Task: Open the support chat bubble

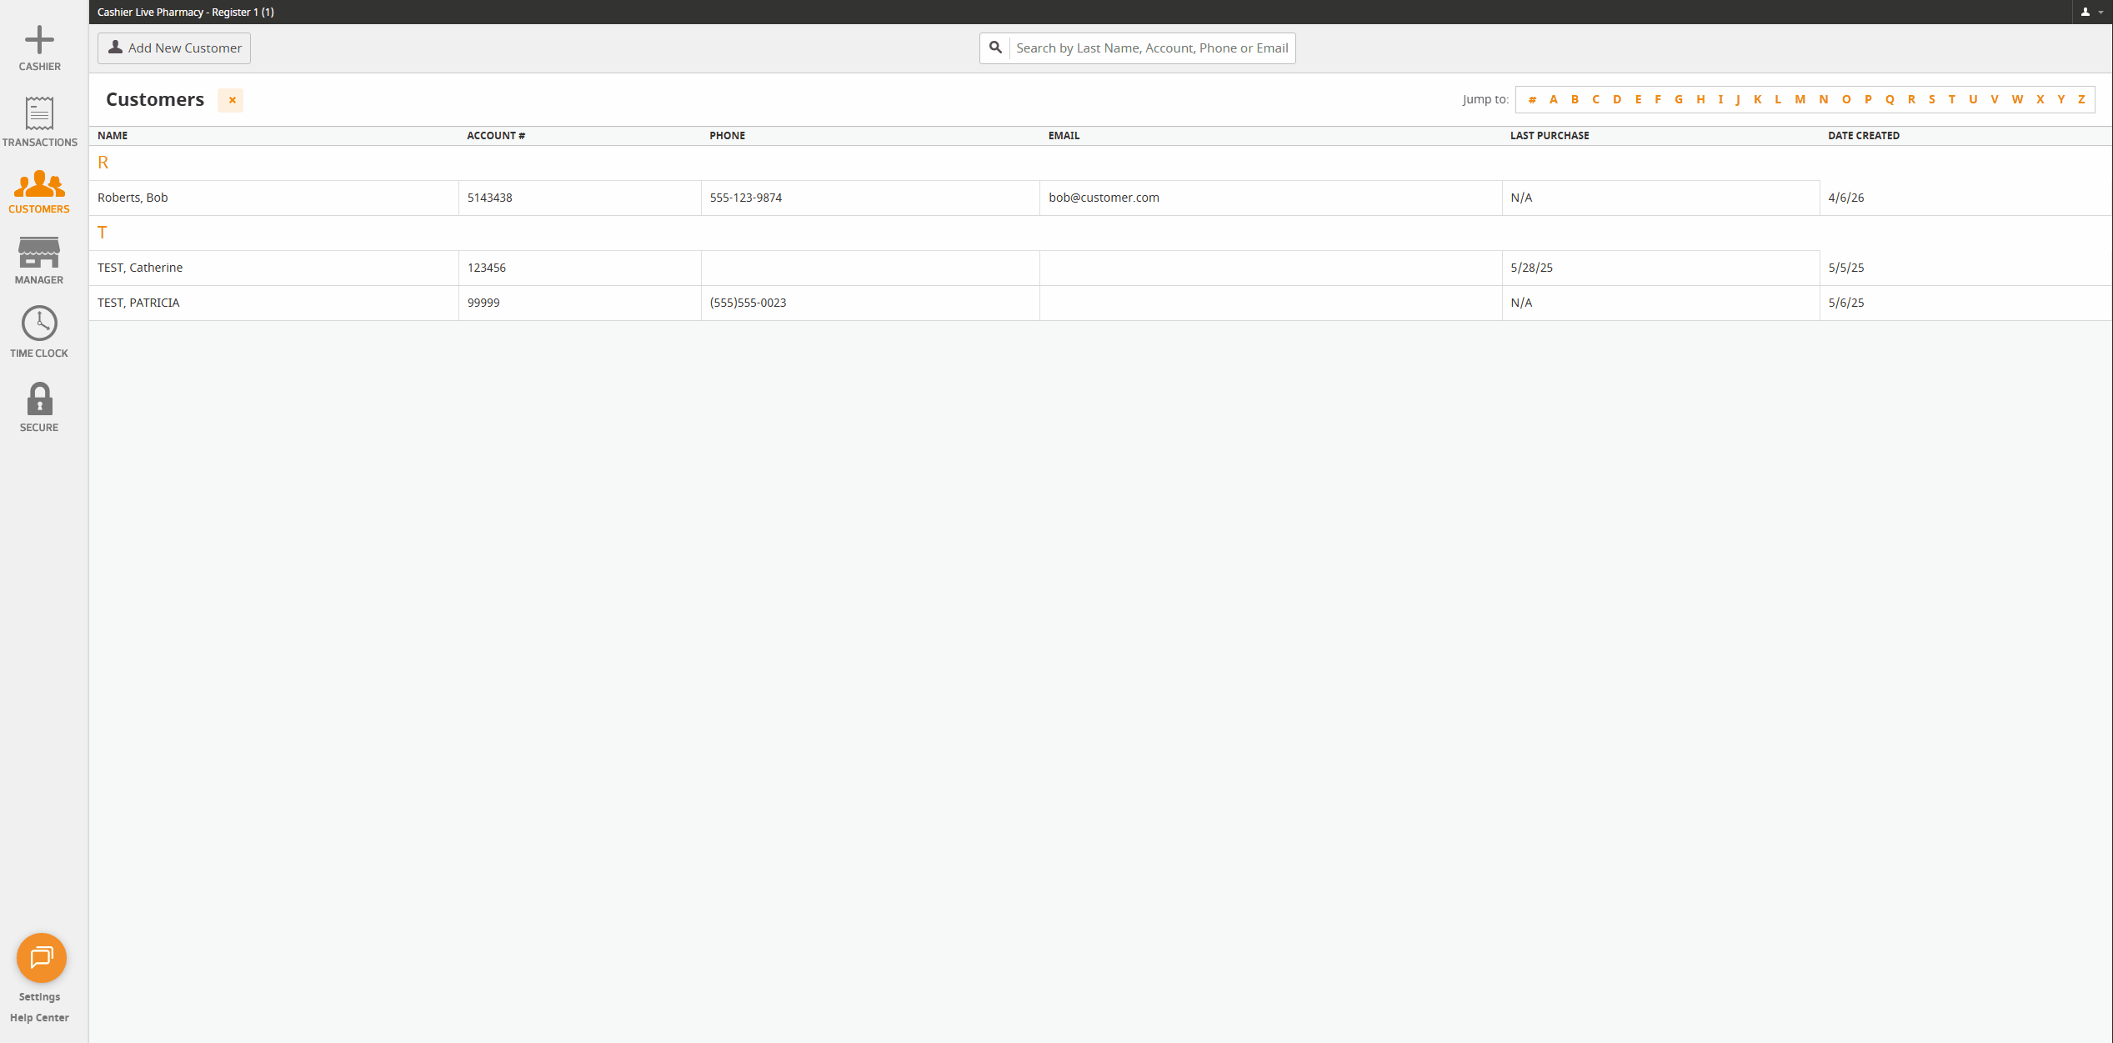Action: pos(42,958)
